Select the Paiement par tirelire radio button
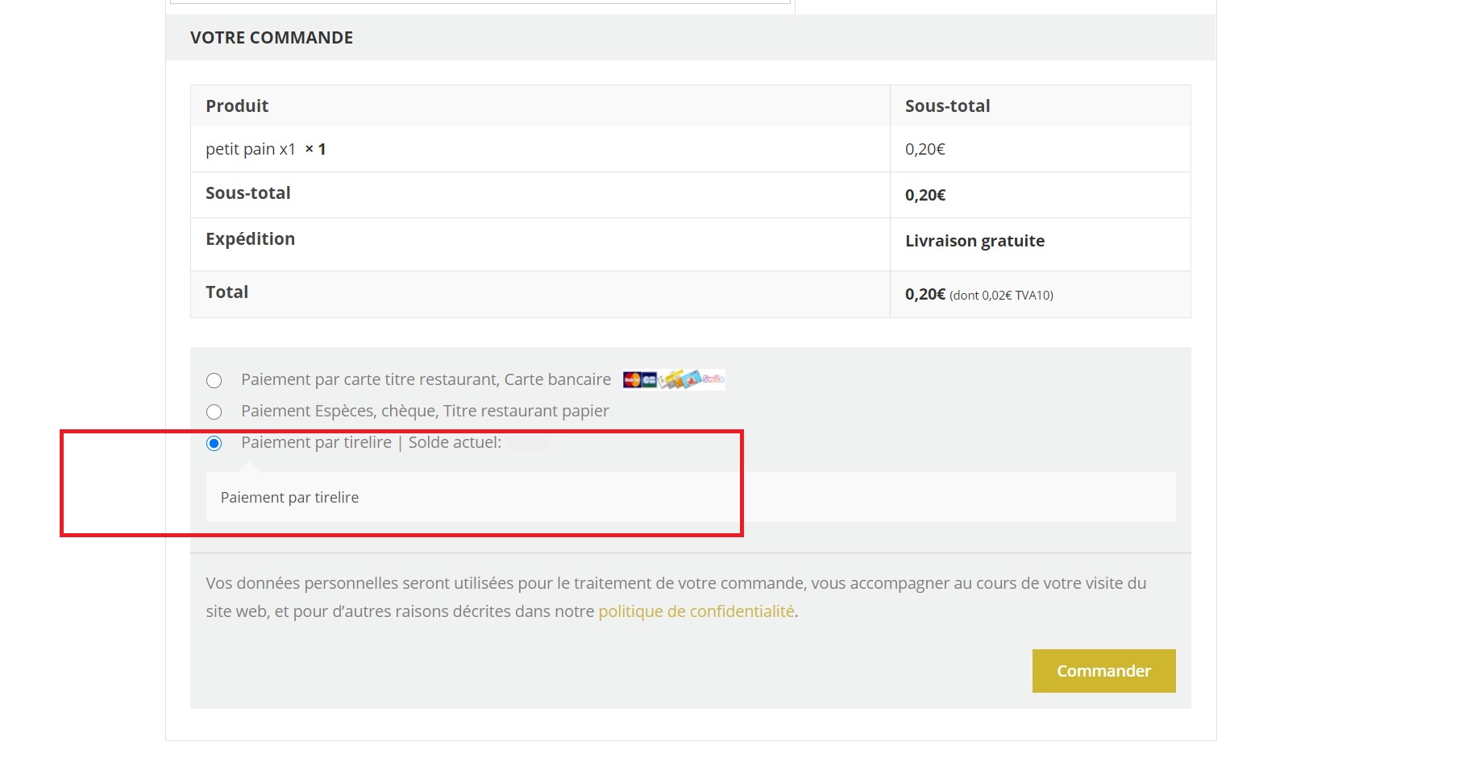The image size is (1471, 766). coord(214,443)
